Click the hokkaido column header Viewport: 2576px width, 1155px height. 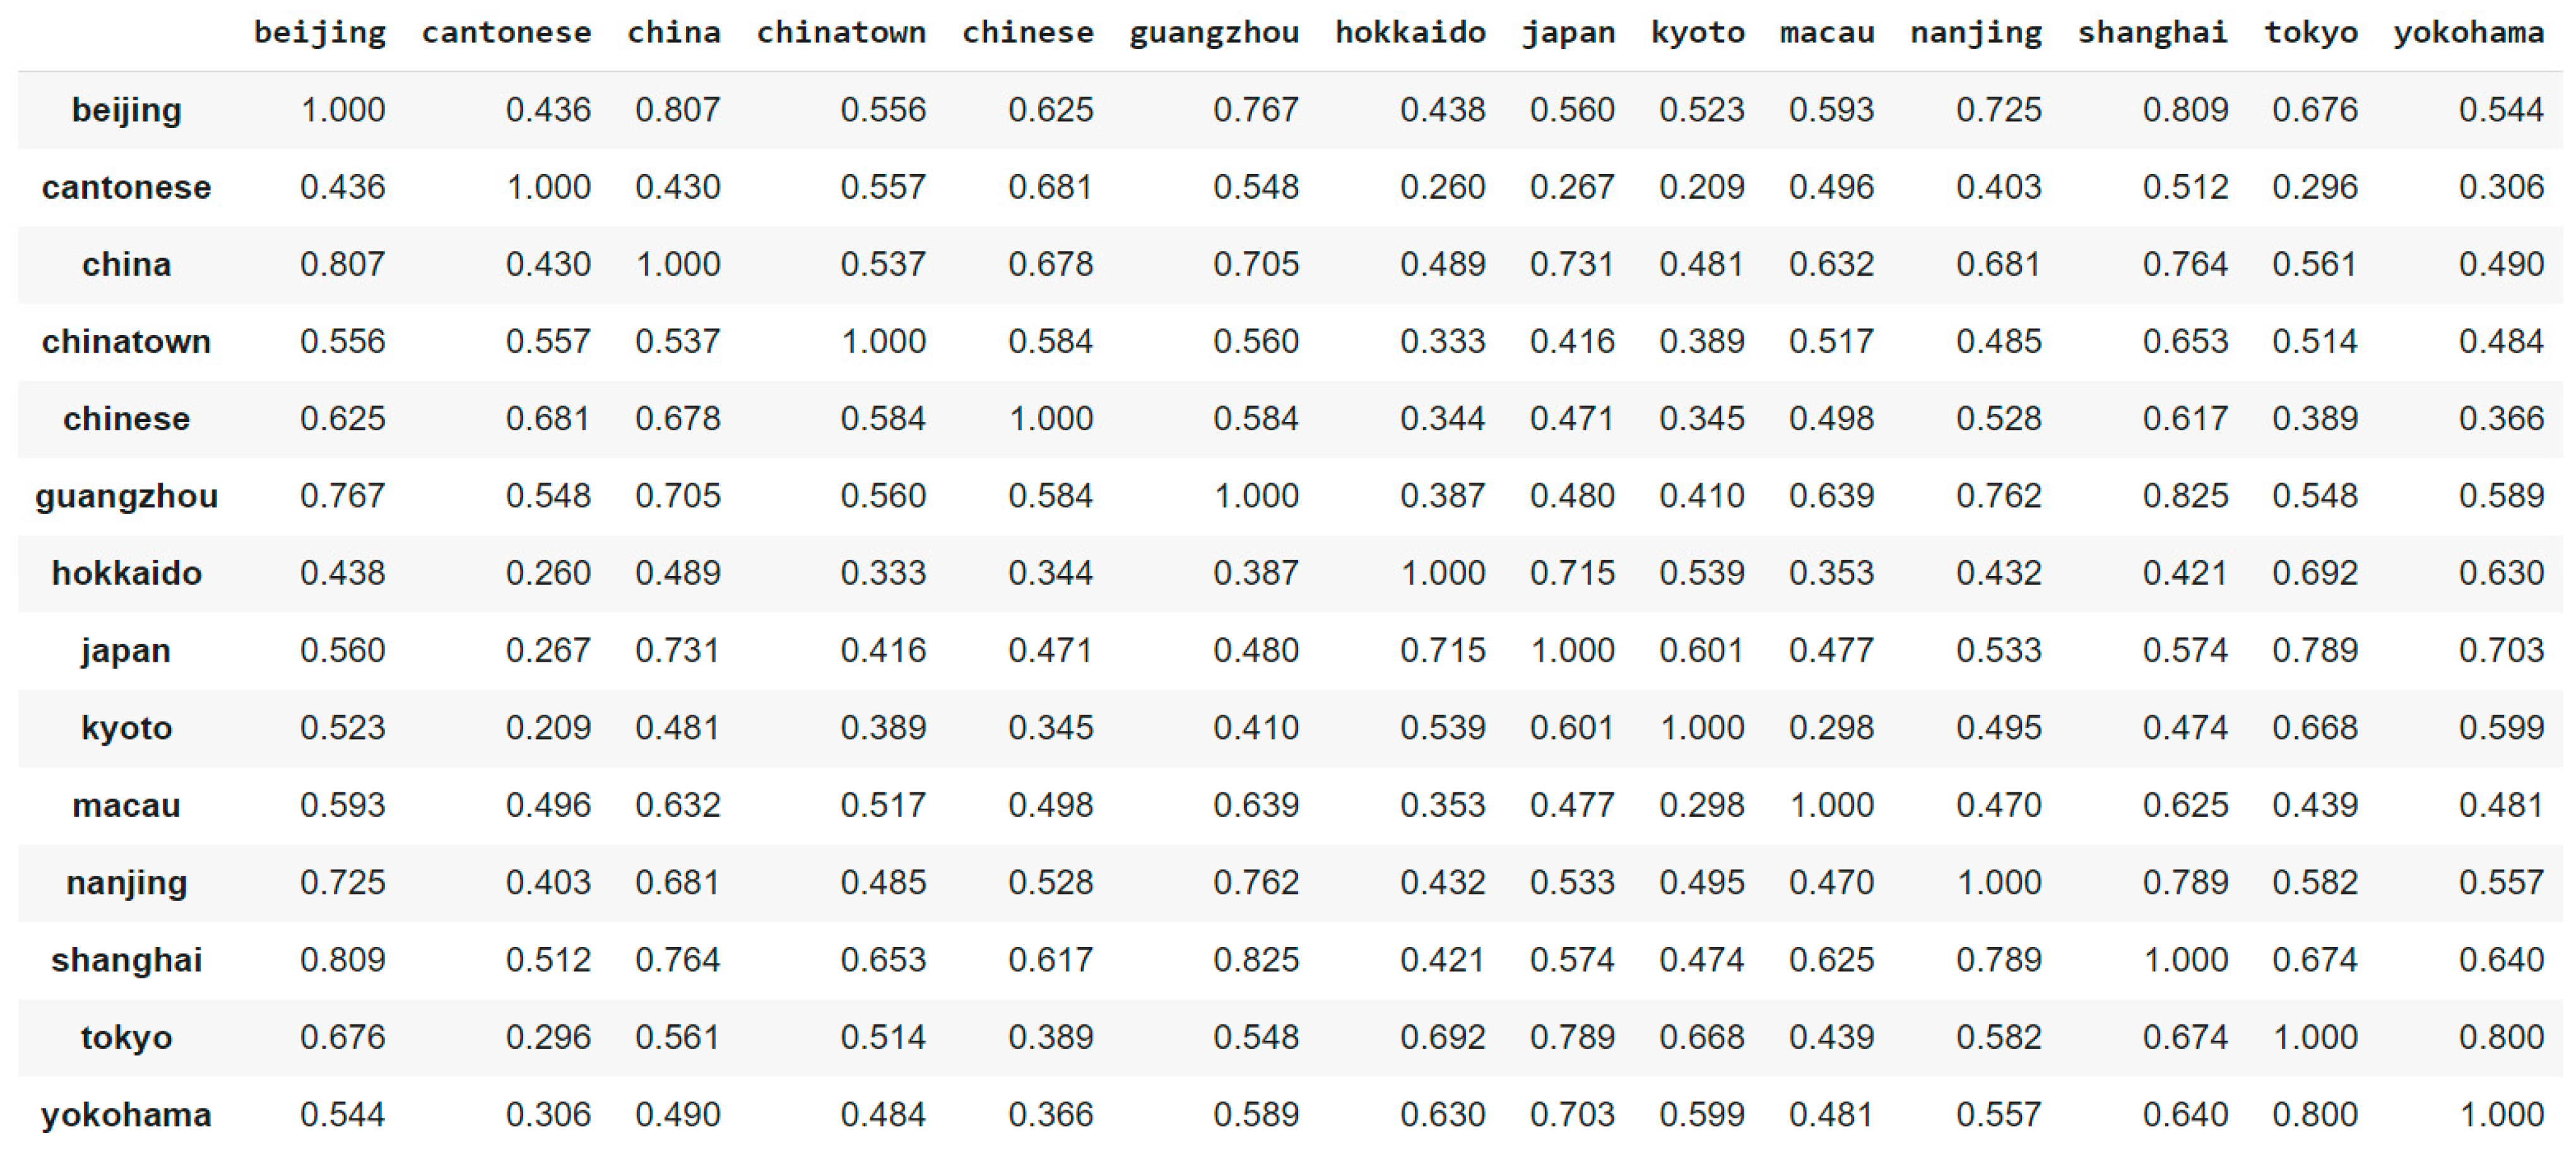point(1410,33)
